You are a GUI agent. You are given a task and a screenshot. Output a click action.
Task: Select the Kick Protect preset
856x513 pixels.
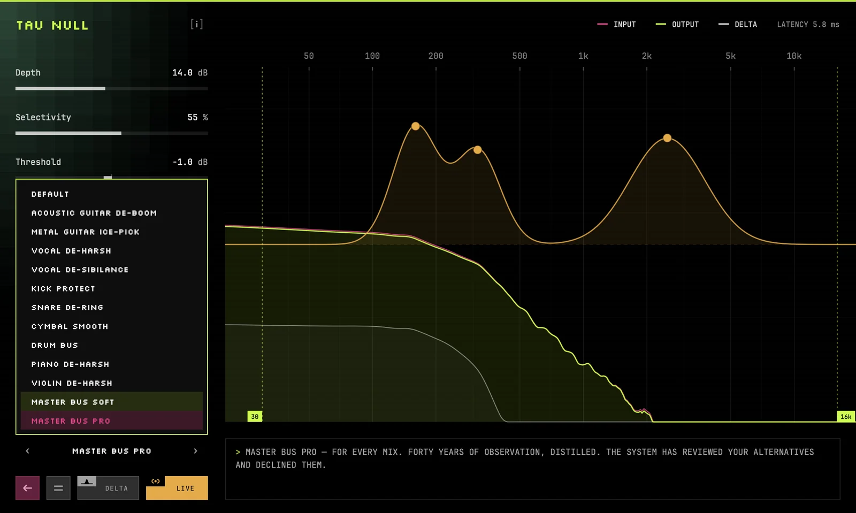click(112, 288)
